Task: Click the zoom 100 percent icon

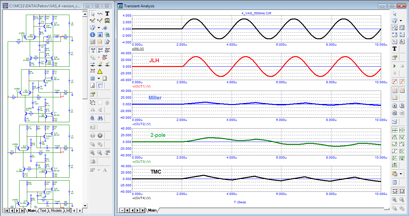Action: tap(107, 153)
